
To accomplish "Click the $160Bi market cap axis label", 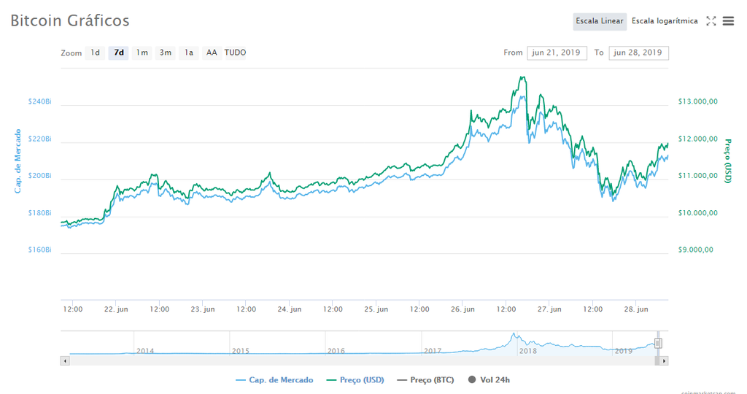I will click(39, 250).
